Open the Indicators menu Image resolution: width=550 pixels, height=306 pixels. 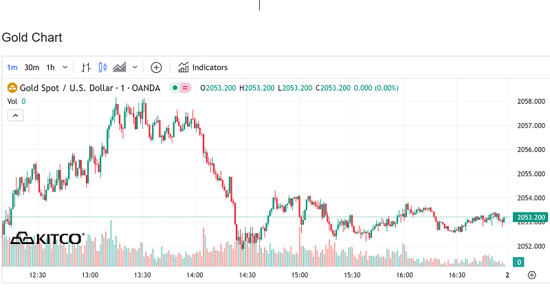click(209, 67)
